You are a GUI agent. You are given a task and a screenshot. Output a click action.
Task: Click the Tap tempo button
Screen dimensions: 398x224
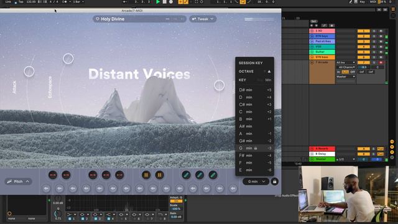click(x=21, y=2)
